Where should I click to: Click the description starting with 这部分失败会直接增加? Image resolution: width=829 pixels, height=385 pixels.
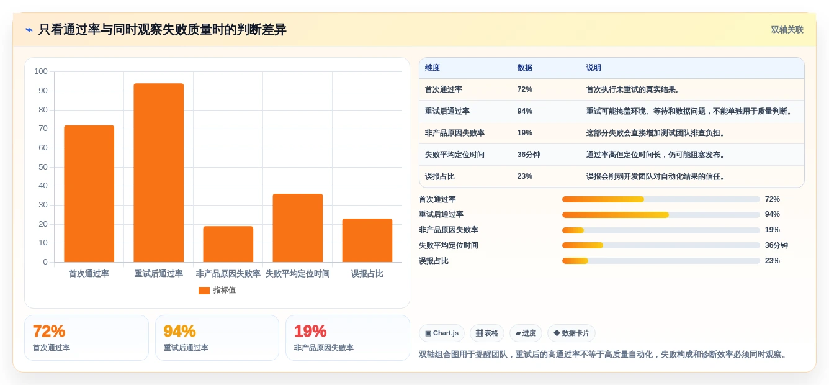656,133
